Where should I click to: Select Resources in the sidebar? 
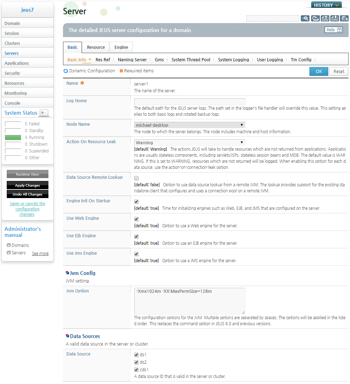27,83
